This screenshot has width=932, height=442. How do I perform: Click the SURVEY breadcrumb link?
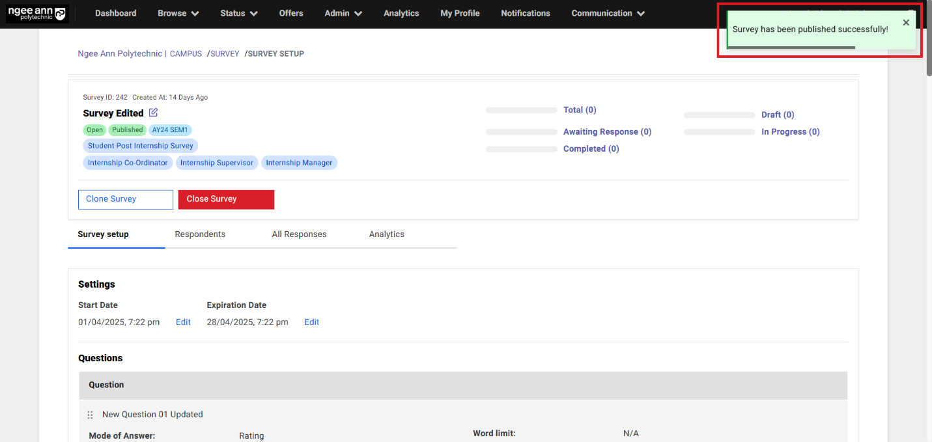point(225,54)
